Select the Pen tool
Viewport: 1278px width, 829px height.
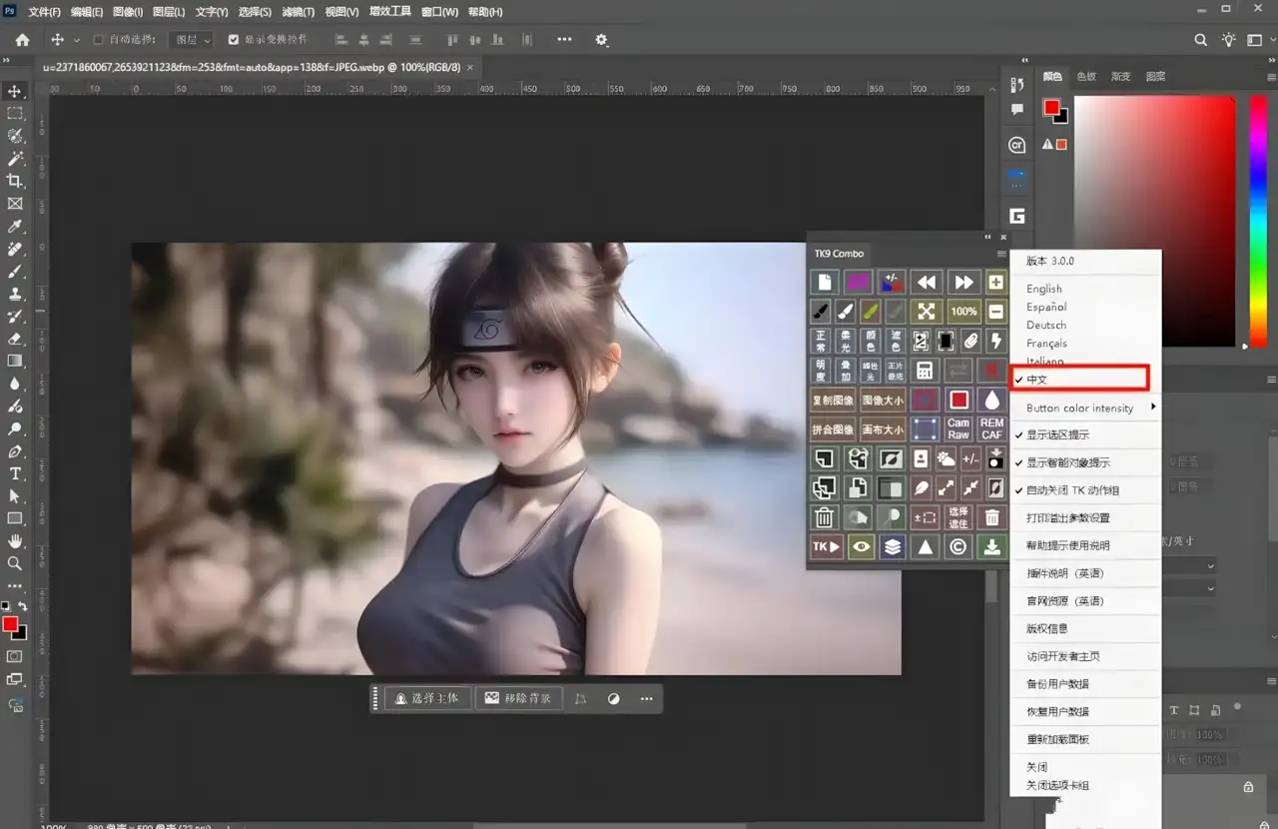pyautogui.click(x=15, y=450)
